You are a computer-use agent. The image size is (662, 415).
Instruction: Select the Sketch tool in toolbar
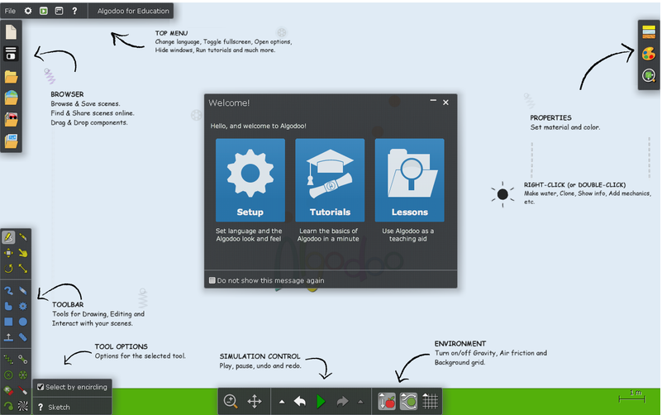pyautogui.click(x=8, y=237)
